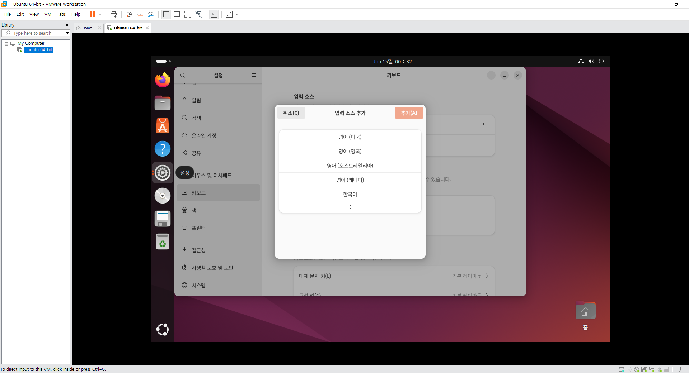
Task: Open the Settings hamburger menu
Action: click(254, 75)
